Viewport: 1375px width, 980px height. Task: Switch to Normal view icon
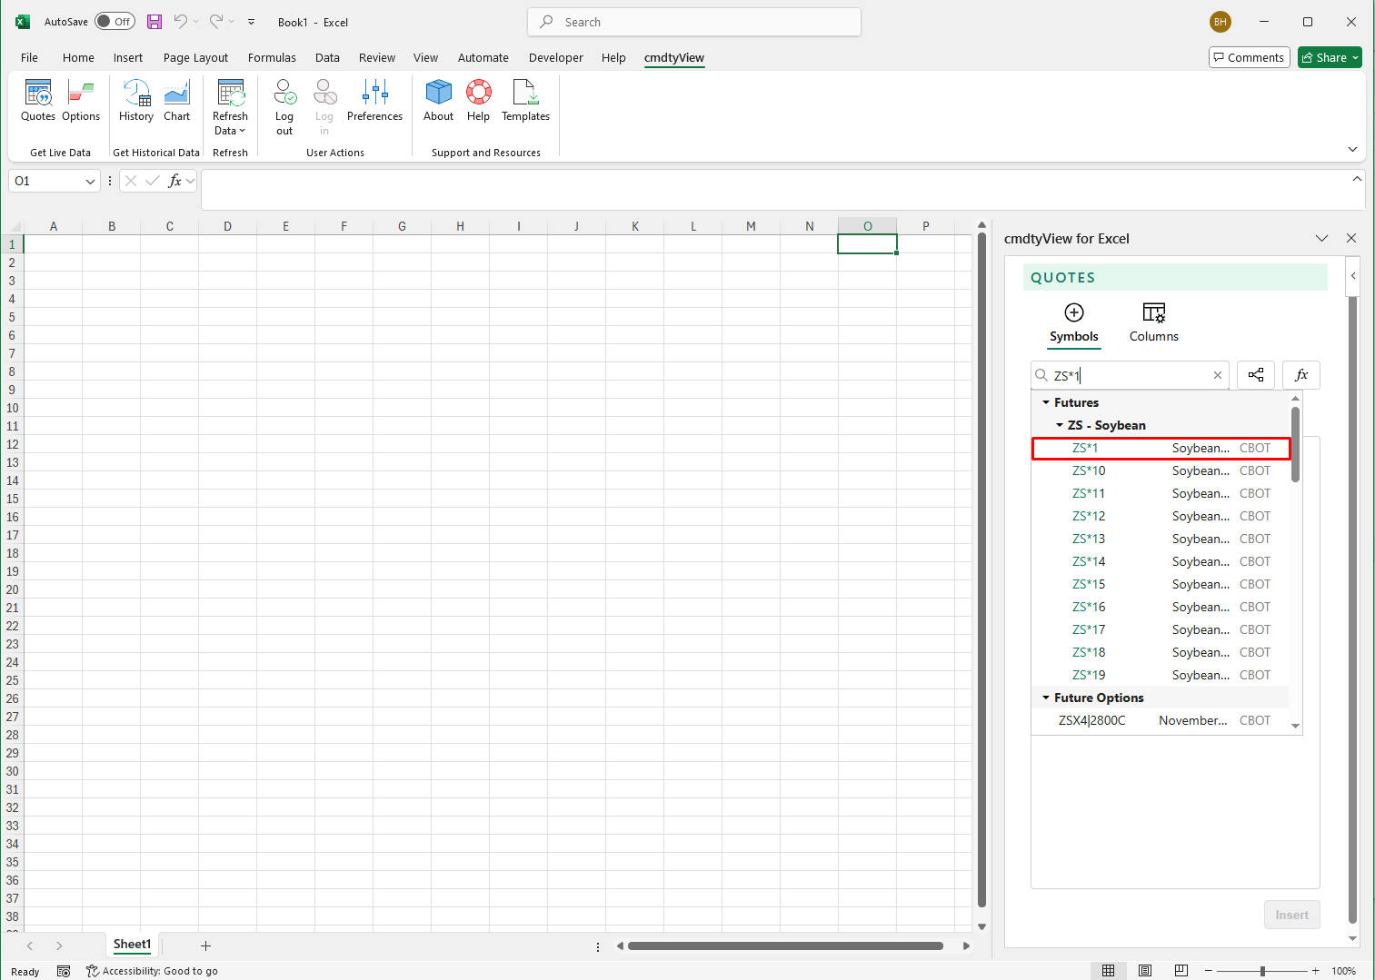[x=1108, y=971]
